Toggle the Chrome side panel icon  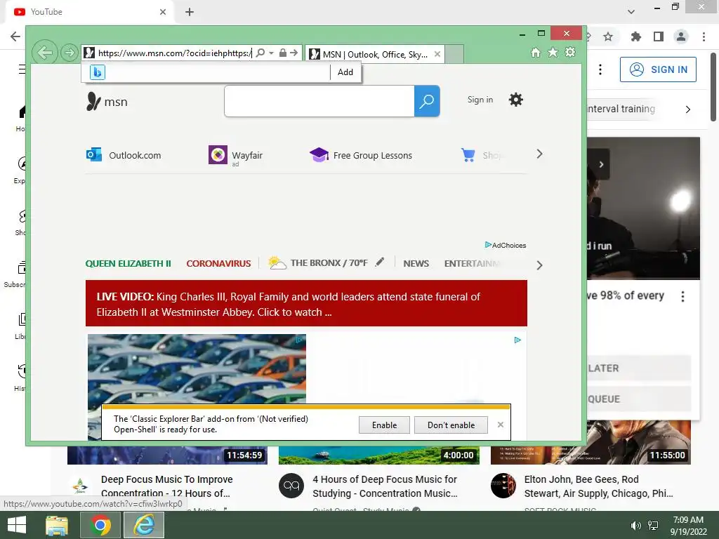pyautogui.click(x=659, y=36)
